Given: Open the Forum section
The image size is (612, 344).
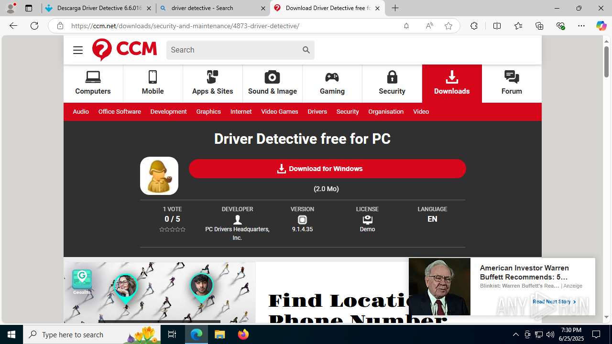Looking at the screenshot, I should tap(511, 83).
